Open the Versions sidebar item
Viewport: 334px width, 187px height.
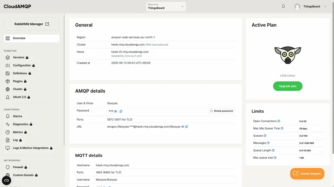[x=18, y=57]
